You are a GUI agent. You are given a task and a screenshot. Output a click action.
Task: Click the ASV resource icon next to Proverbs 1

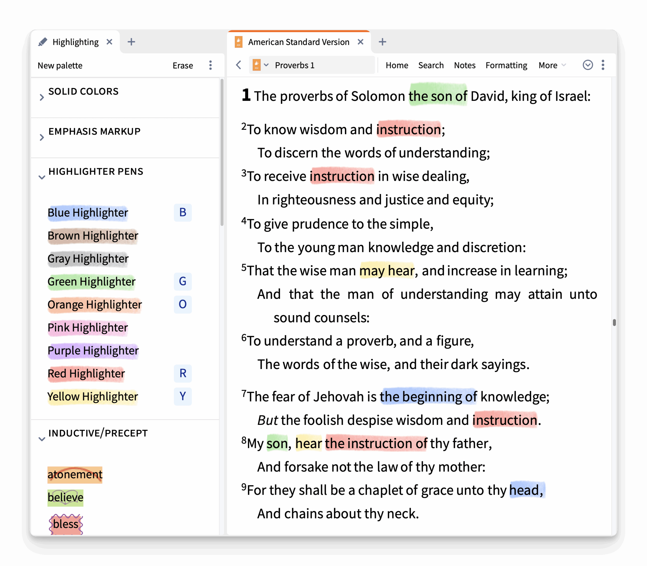(x=257, y=65)
